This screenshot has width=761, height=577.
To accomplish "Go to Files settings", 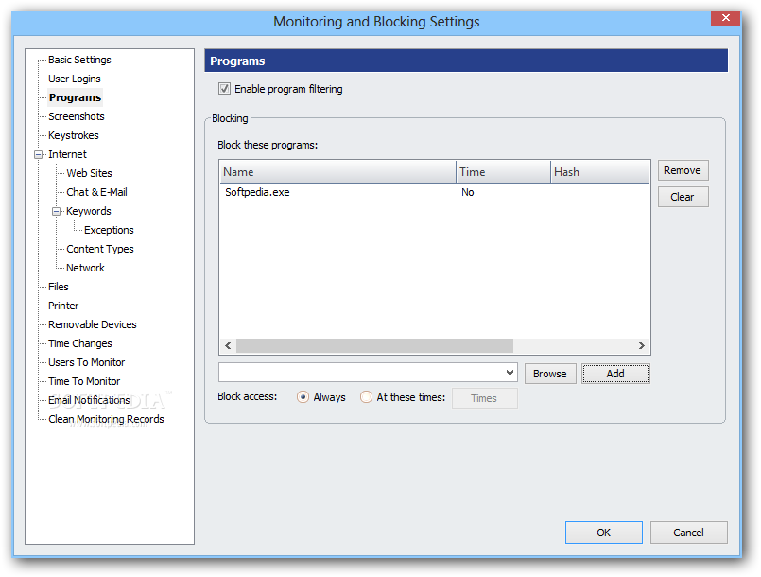I will tap(59, 287).
